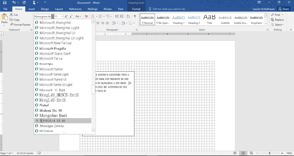Screen dimensions: 294x156
Task: Click the Paste clipboard icon
Action: 4,17
